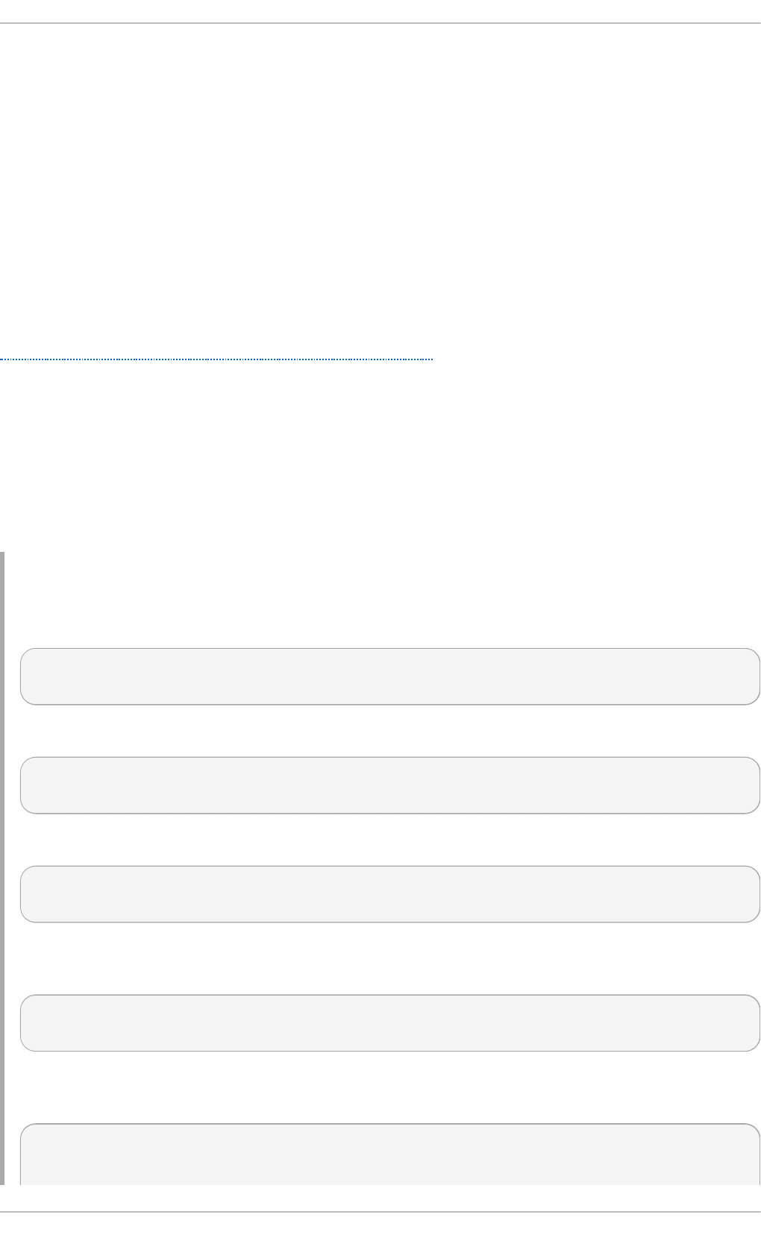Click the third gray code box
This screenshot has width=761, height=1235.
pos(389,894)
